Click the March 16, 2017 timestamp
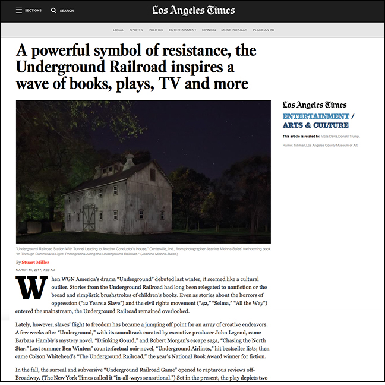The height and width of the screenshot is (385, 385). pyautogui.click(x=36, y=270)
